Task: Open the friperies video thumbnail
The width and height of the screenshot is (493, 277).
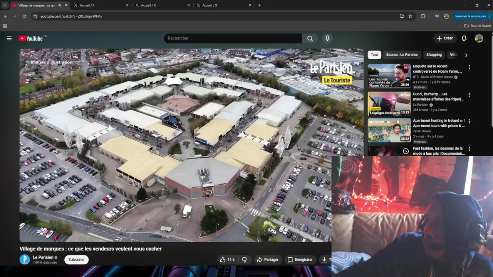Action: point(389,104)
